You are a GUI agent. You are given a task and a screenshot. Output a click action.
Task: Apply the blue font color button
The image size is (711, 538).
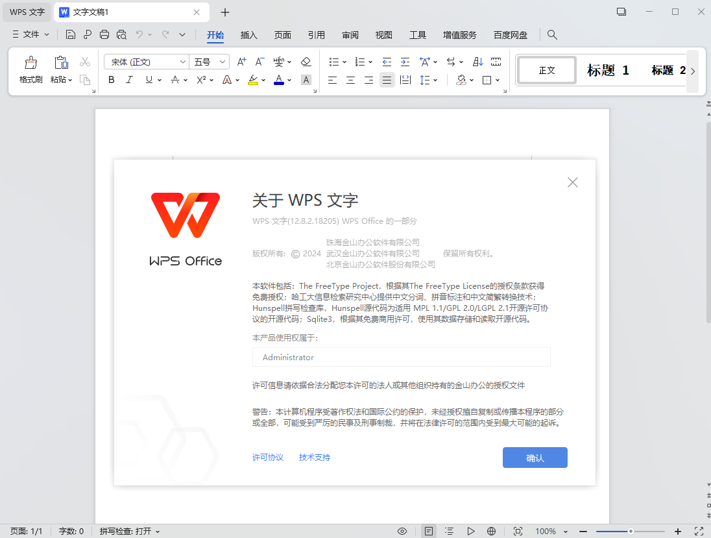[279, 80]
